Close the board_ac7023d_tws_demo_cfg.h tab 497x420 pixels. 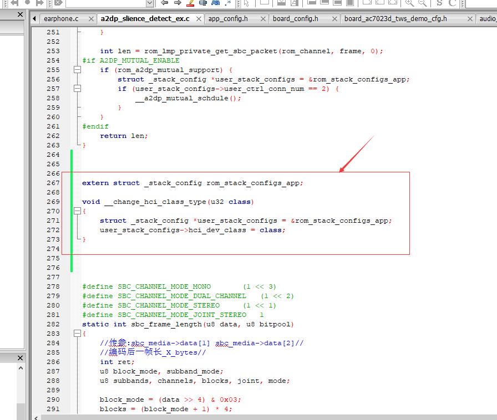click(x=470, y=19)
